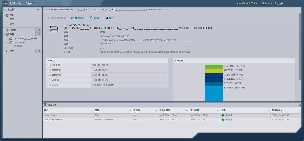Click the success link for Auto Start Power On
Viewport: 304px width, 141px height.
click(x=228, y=120)
